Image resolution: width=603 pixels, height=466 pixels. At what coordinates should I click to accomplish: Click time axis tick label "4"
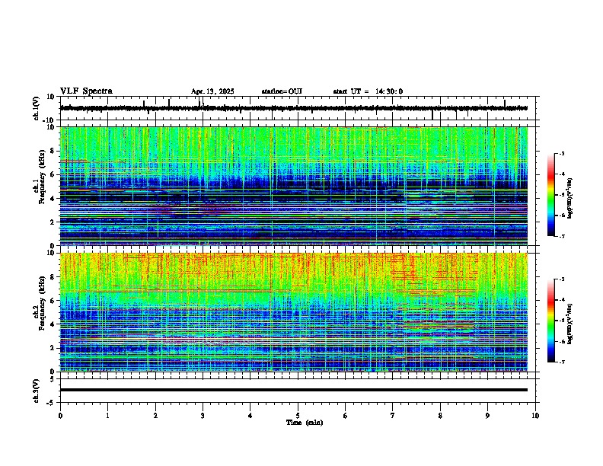[x=250, y=416]
